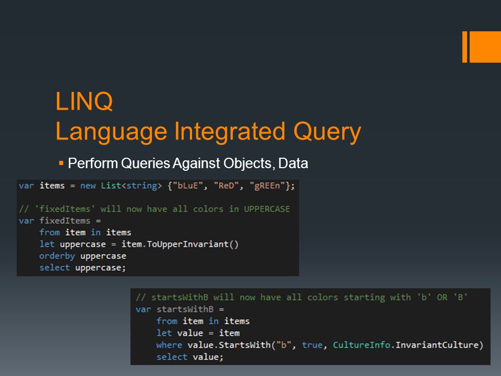
Task: Click the comment starting with 'startsWithB will now have'
Action: tap(302, 297)
